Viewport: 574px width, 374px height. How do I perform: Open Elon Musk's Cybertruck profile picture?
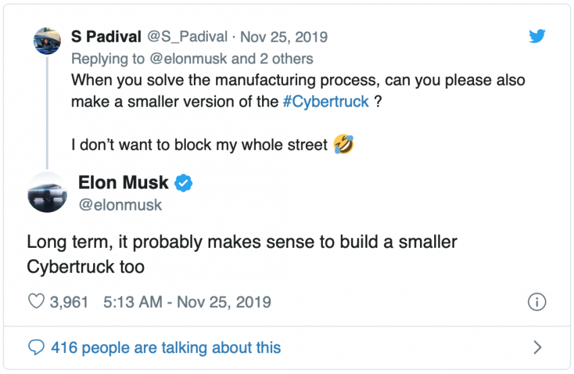click(x=47, y=192)
